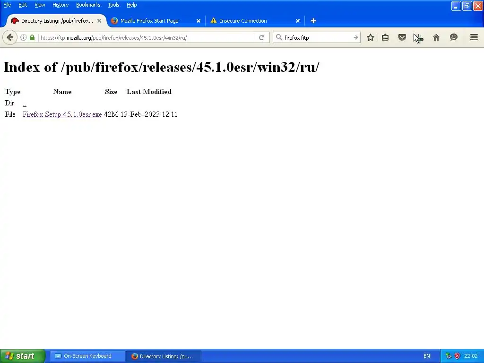Open the Help menu

131,5
